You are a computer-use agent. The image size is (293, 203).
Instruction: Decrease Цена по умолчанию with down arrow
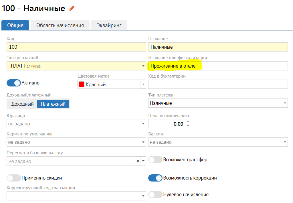(188, 125)
